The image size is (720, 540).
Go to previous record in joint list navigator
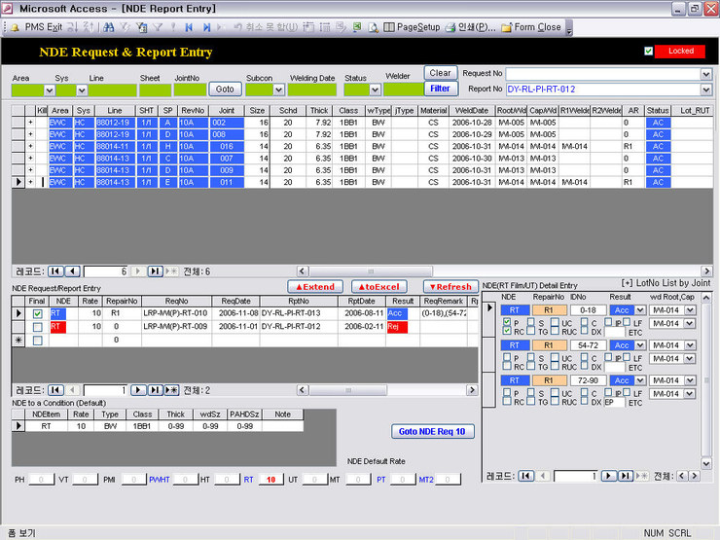(x=73, y=270)
